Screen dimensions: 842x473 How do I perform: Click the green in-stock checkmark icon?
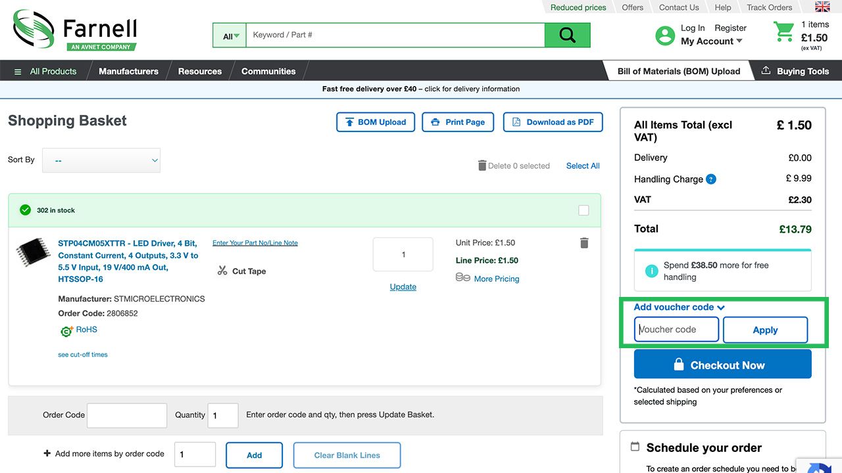tap(25, 210)
